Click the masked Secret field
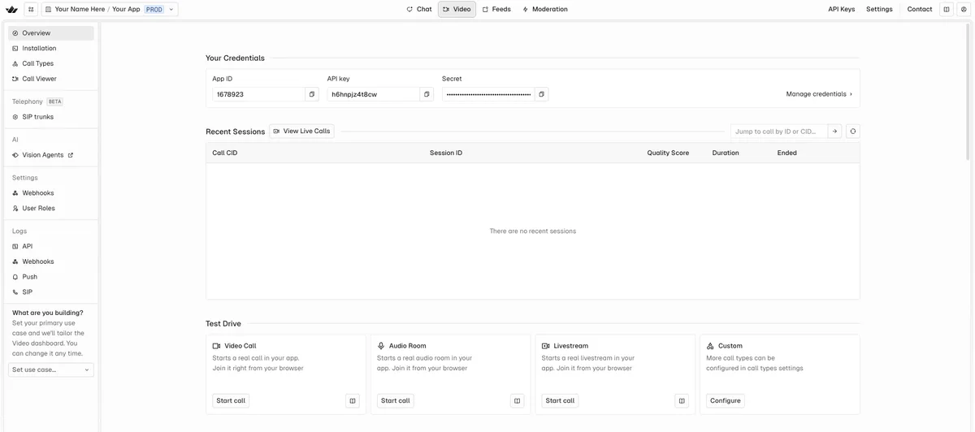Screen dimensions: 975x432 (488, 94)
